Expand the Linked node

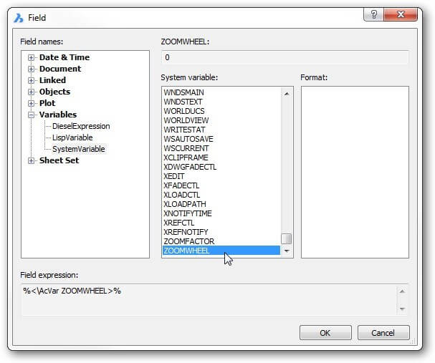[31, 80]
